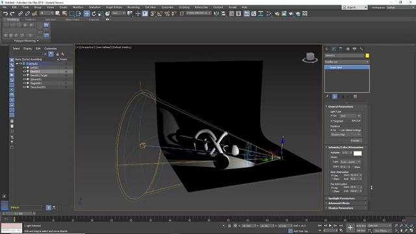The width and height of the screenshot is (416, 234).
Task: Collapse the 0 (default) layer tree arrow
Action: pos(17,64)
